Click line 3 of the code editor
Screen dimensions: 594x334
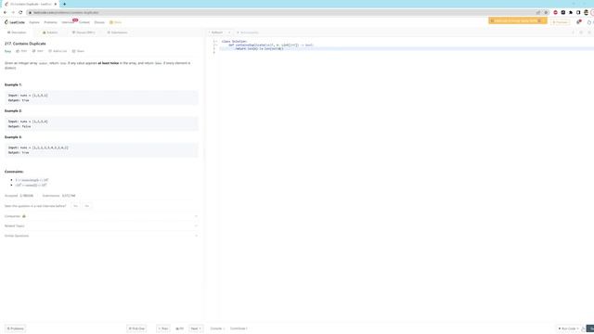click(x=406, y=49)
